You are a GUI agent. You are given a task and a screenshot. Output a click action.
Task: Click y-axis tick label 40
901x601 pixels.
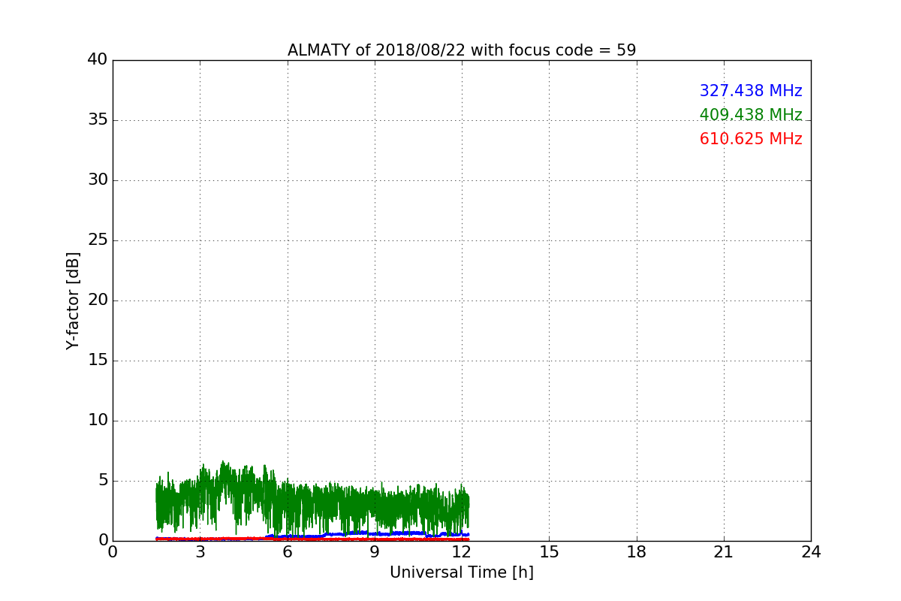pos(98,60)
